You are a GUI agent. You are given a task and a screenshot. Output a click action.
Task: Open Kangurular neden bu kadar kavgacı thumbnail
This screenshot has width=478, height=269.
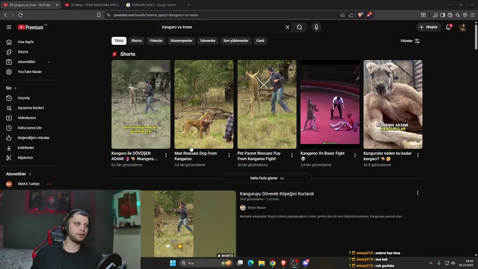coord(393,104)
